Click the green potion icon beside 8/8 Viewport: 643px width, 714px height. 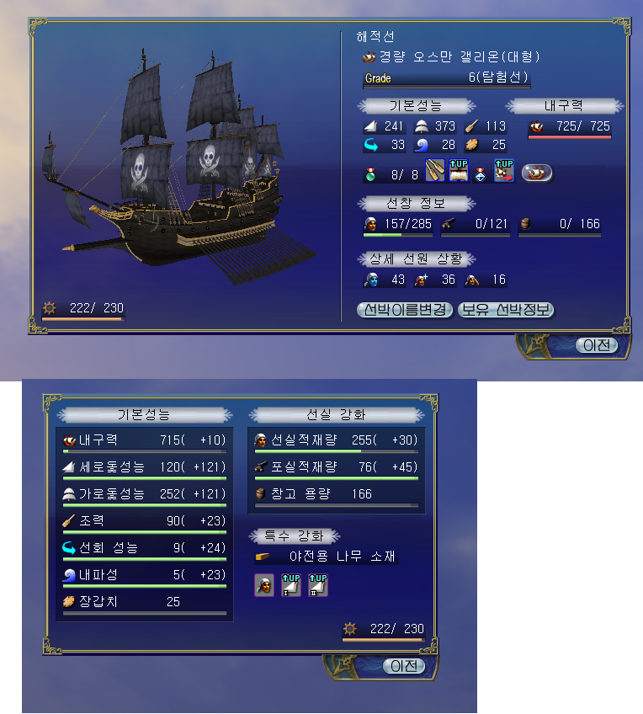point(371,174)
